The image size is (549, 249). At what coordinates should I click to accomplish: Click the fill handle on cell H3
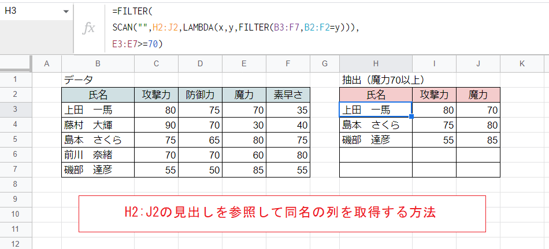point(412,116)
